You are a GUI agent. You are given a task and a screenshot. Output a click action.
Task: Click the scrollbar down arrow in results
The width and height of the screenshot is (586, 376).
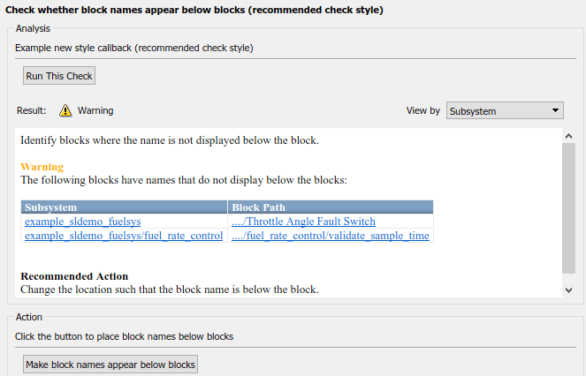pyautogui.click(x=569, y=290)
